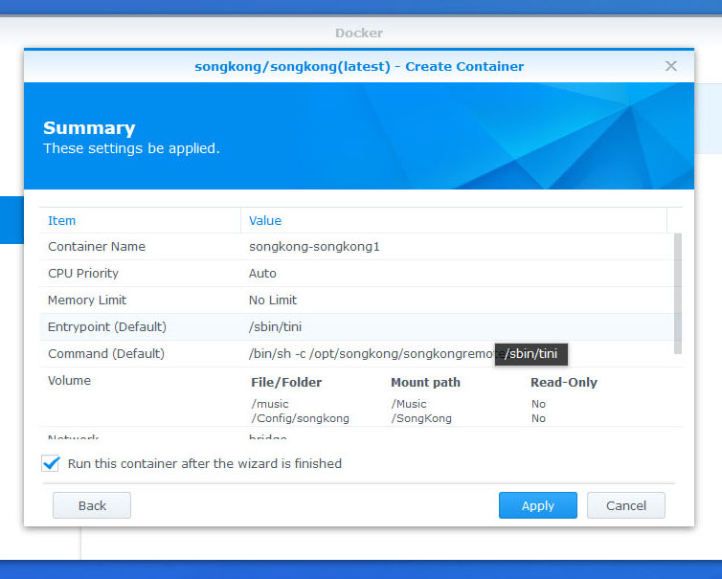
Task: Click the Docker window title
Action: pyautogui.click(x=359, y=33)
